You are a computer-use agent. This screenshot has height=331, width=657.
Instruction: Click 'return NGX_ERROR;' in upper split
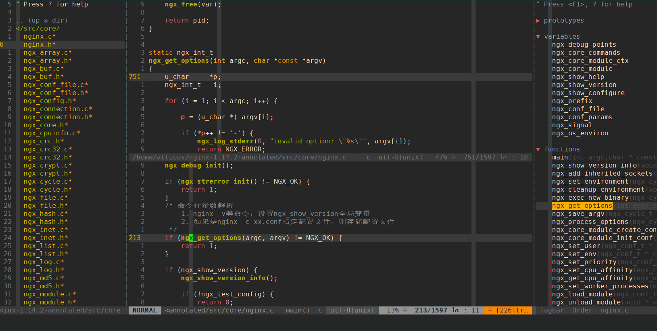tap(231, 149)
